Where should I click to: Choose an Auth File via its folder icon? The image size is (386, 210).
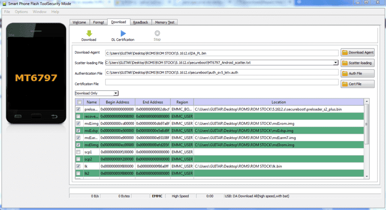(x=345, y=73)
